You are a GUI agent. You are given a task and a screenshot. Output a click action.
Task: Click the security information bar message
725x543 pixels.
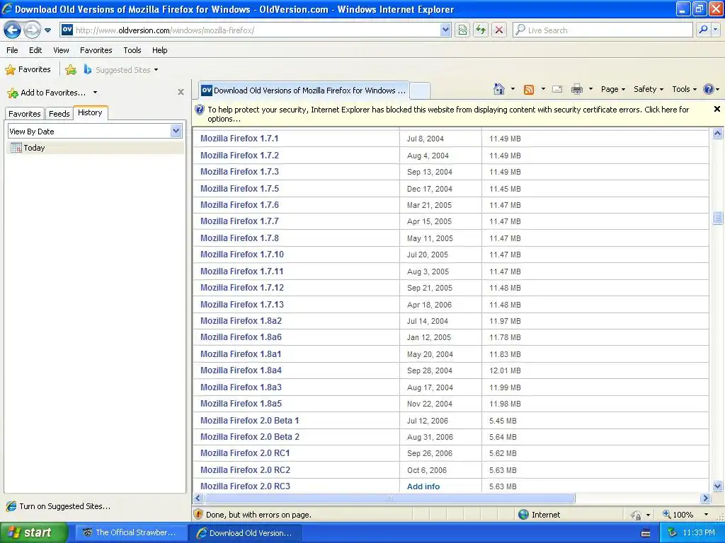coord(448,114)
